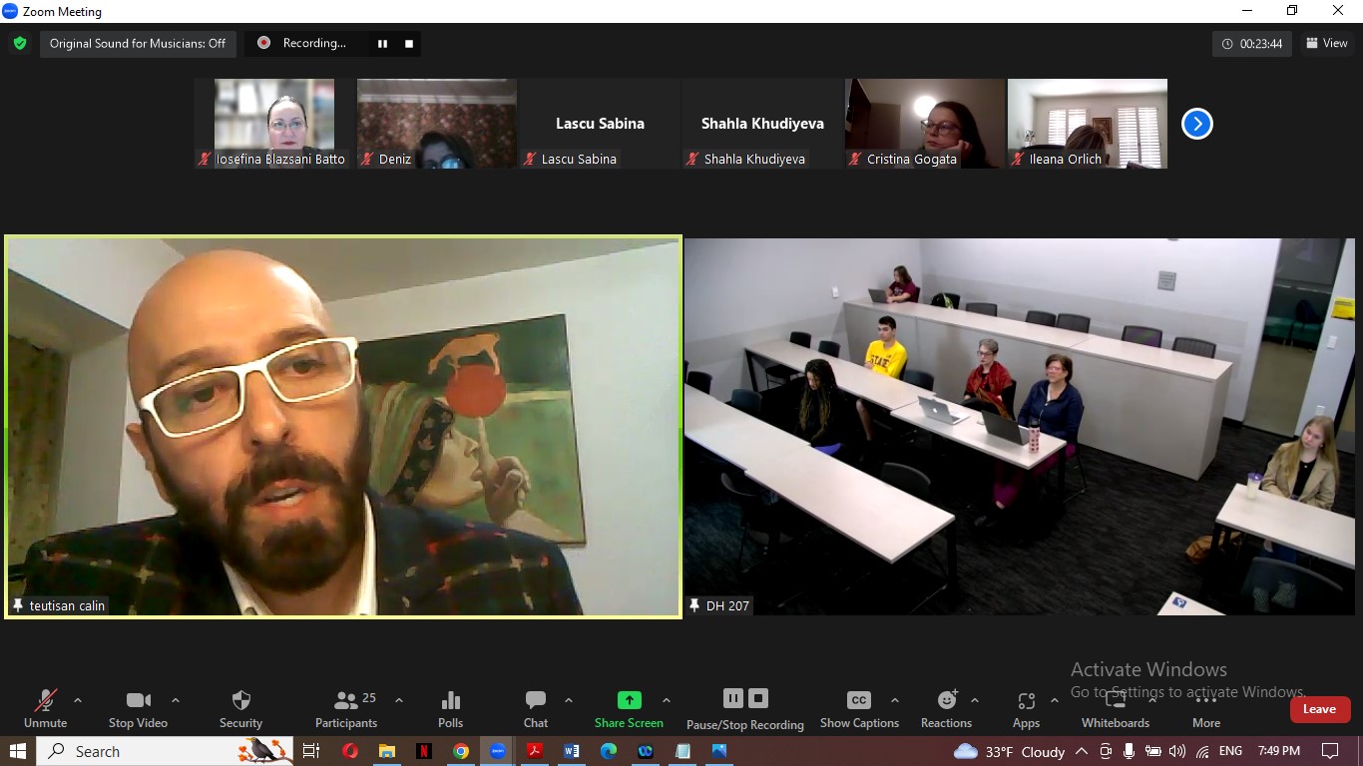The width and height of the screenshot is (1363, 766).
Task: Stop Video camera button
Action: [138, 708]
